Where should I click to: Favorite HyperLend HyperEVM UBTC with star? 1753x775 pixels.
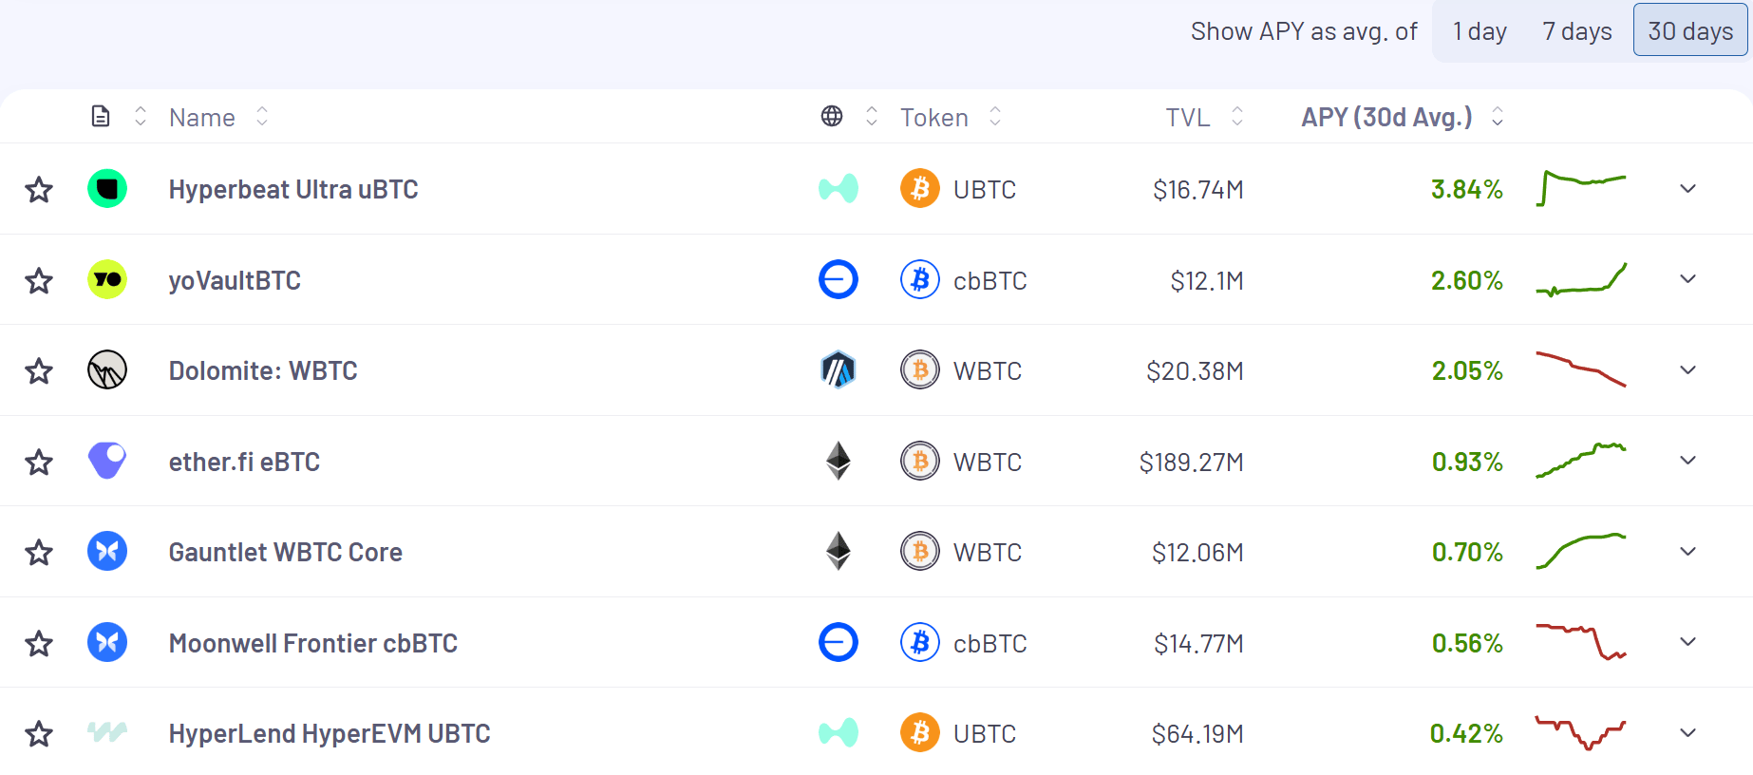(39, 733)
